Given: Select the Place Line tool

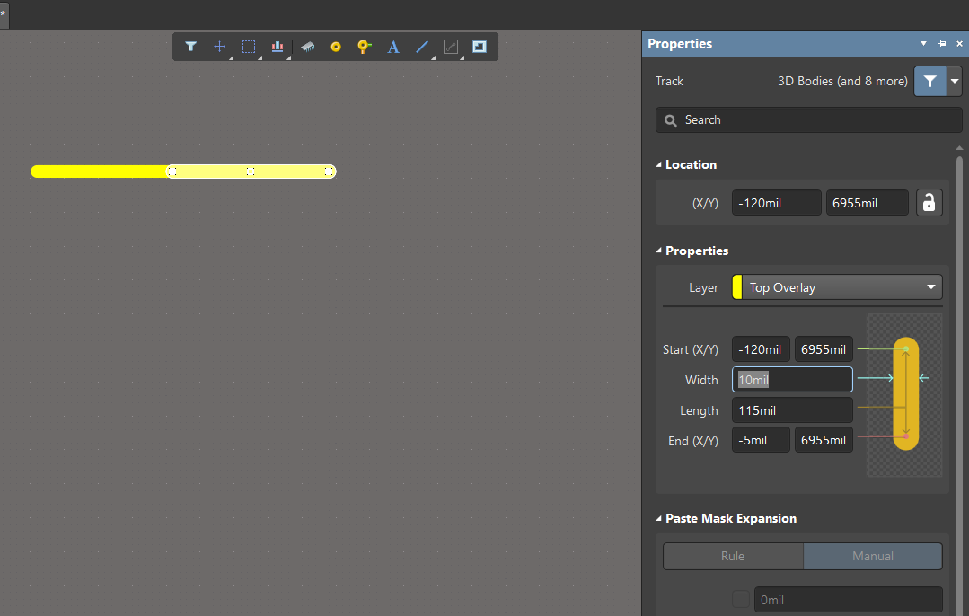Looking at the screenshot, I should click(x=422, y=47).
